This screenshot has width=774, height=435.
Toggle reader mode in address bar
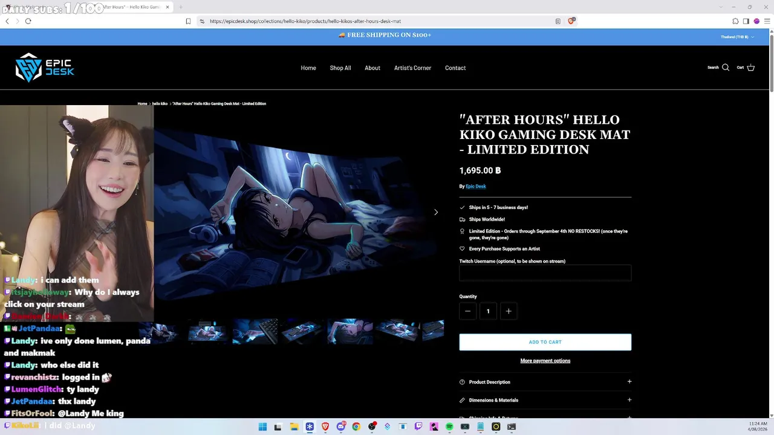point(558,21)
